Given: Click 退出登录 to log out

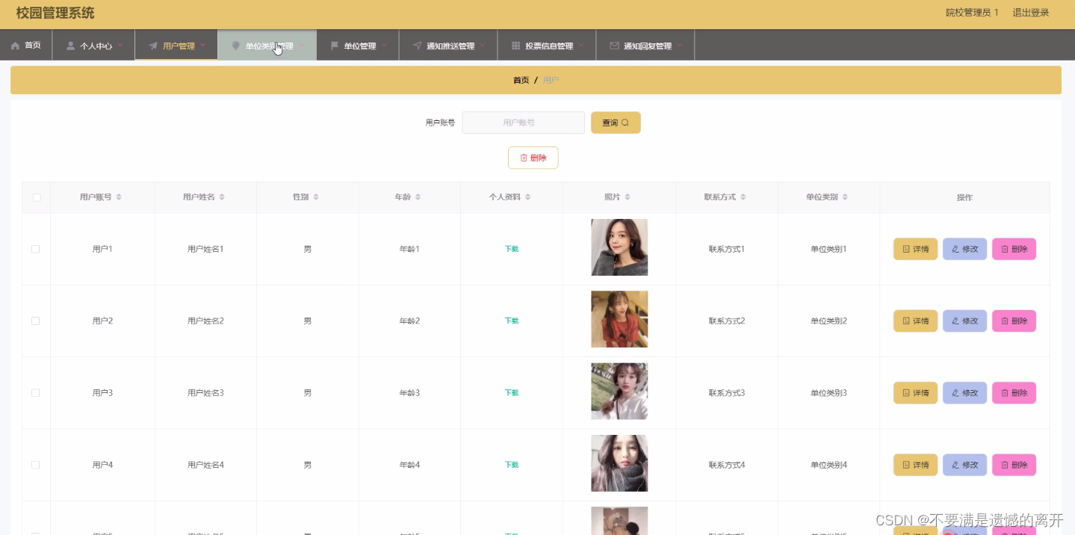Looking at the screenshot, I should (1030, 13).
